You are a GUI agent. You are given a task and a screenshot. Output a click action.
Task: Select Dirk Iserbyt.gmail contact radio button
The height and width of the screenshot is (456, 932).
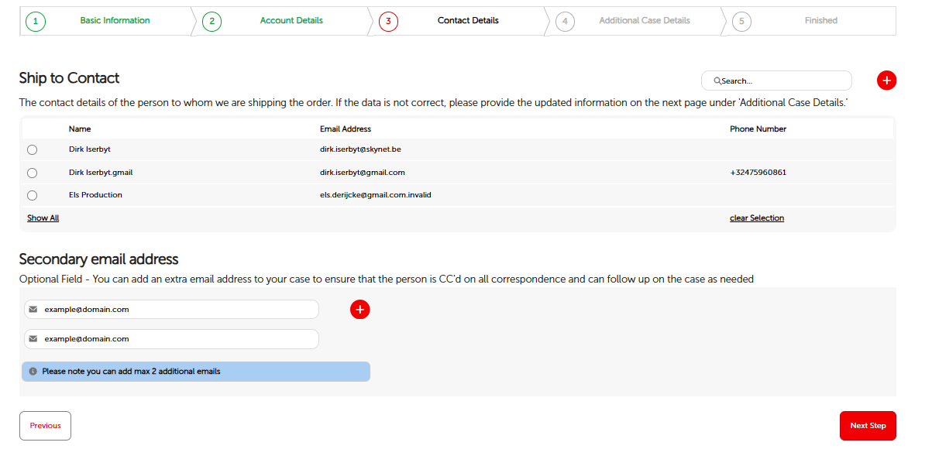pyautogui.click(x=32, y=173)
